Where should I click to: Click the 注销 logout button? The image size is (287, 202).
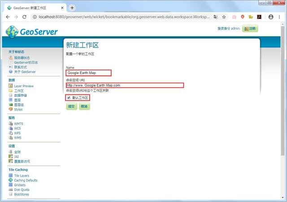click(x=250, y=29)
